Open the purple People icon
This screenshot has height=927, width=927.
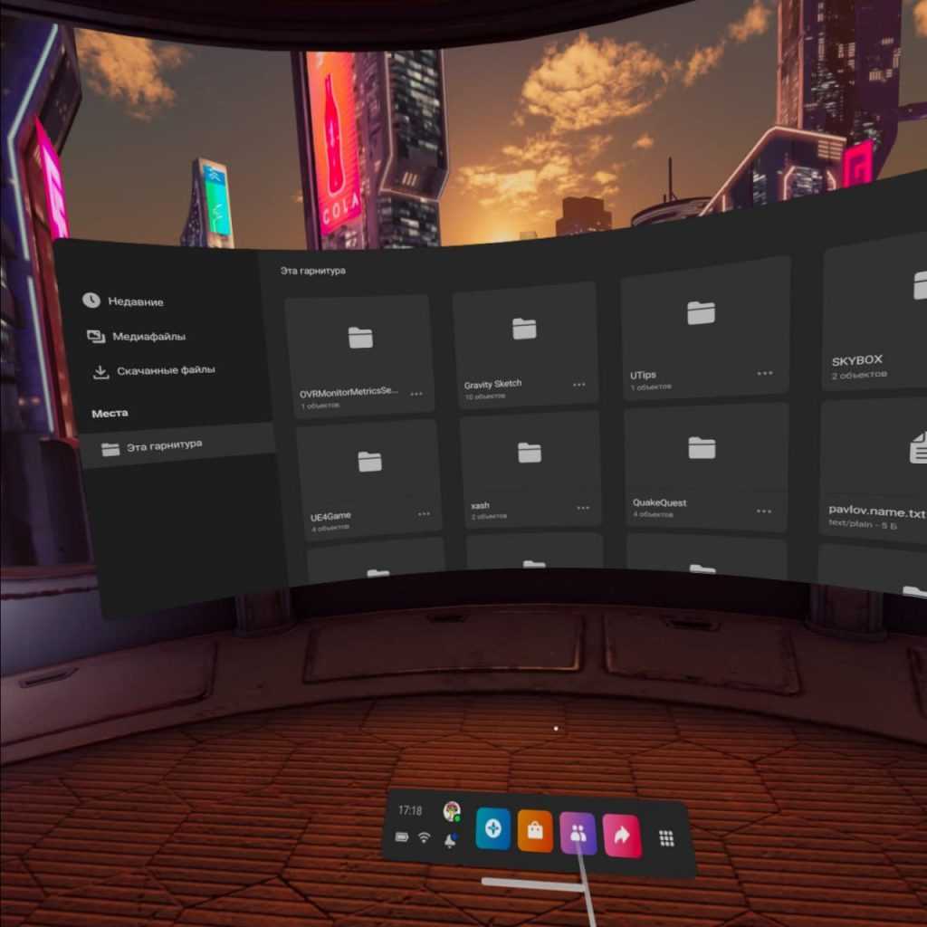tap(578, 834)
